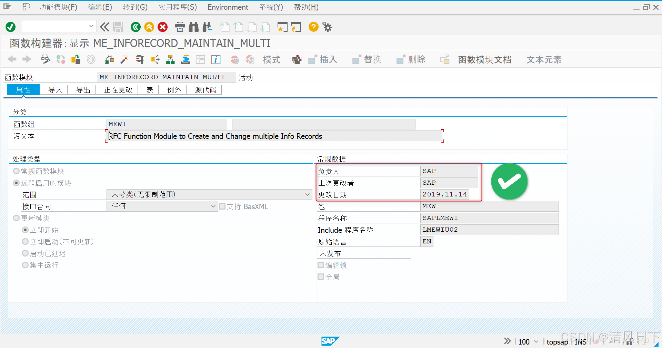Viewport: 662px width, 348px height.
Task: Click the Check syntax icon
Action: 109,59
